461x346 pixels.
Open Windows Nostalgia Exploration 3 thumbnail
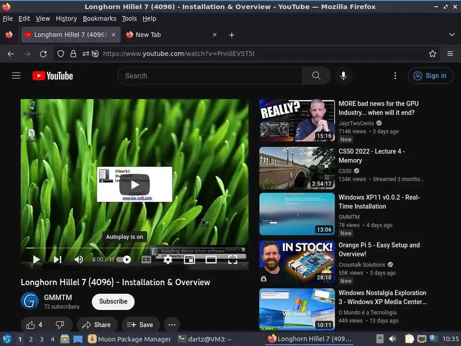297,310
